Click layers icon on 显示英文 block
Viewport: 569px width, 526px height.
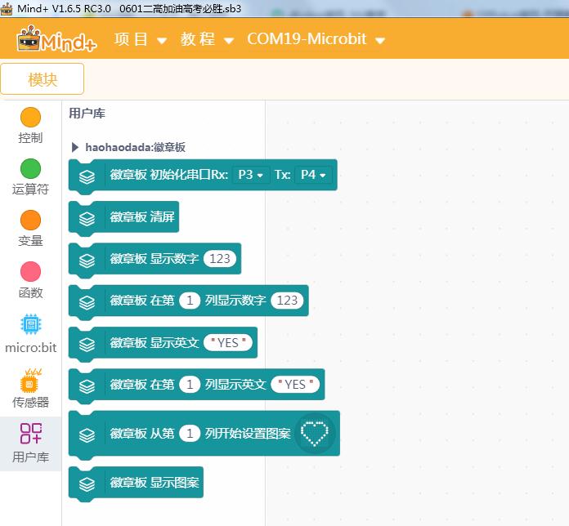point(87,345)
